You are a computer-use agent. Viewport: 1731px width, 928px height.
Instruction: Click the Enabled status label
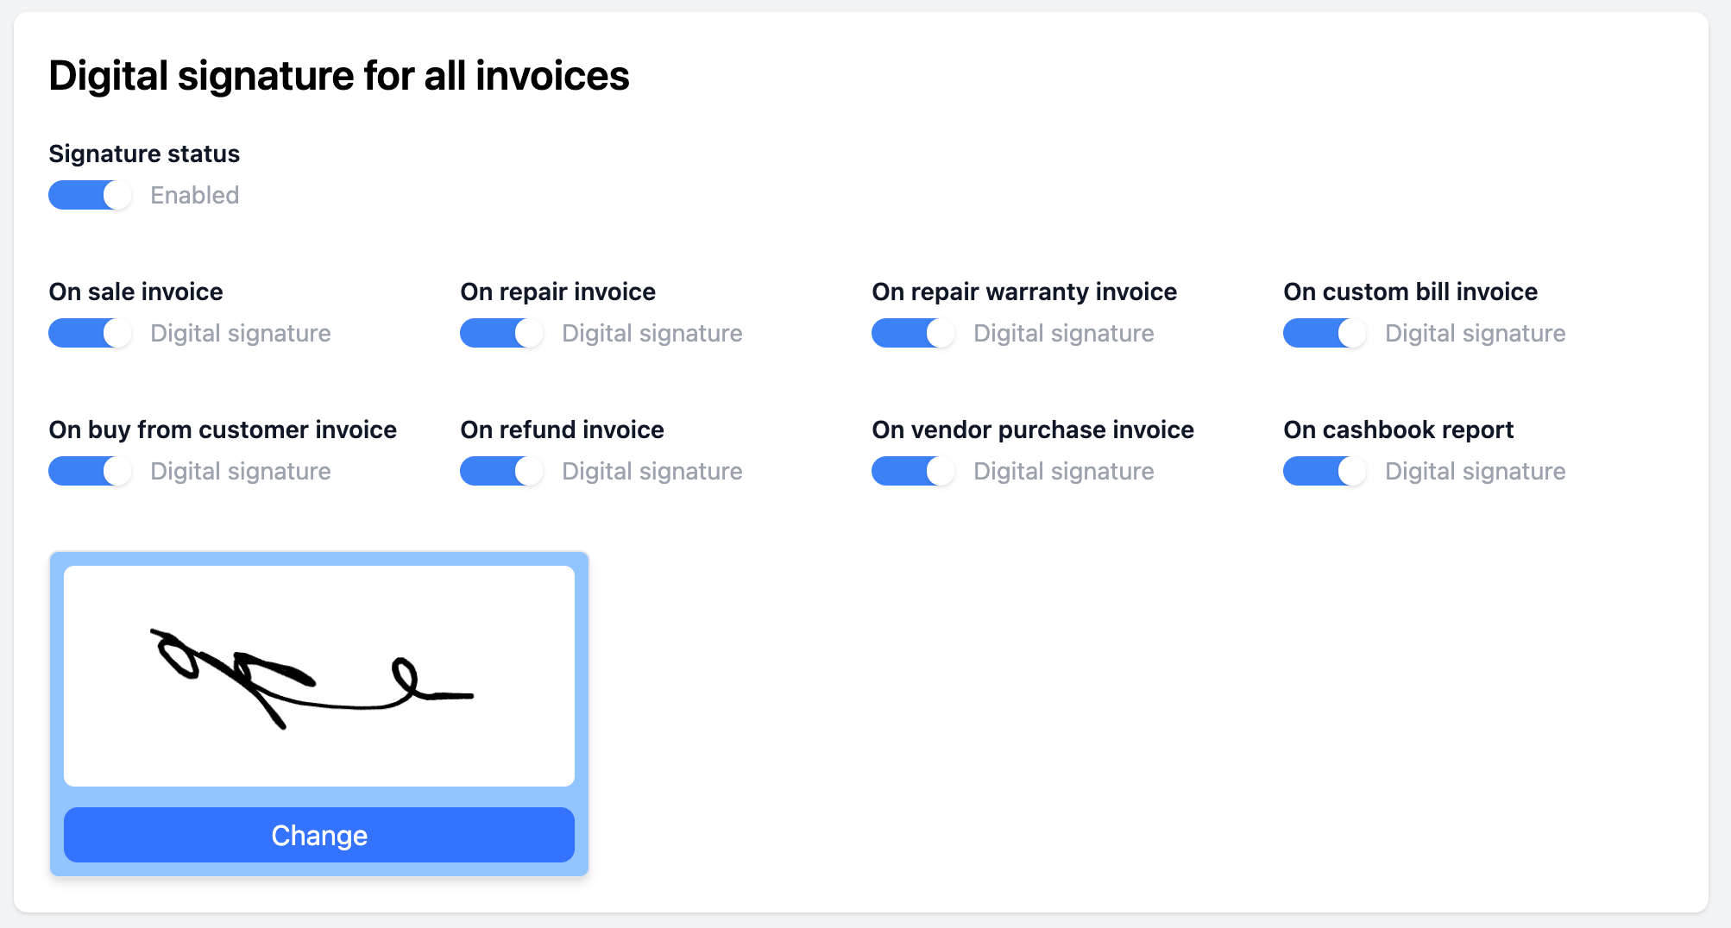coord(195,195)
